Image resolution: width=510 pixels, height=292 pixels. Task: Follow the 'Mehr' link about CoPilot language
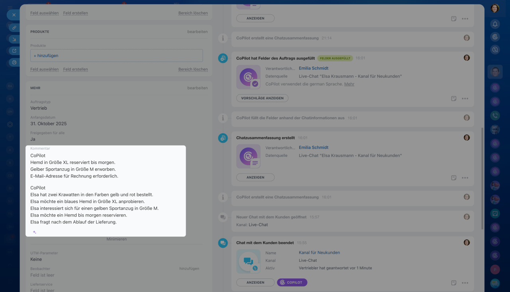pos(349,84)
